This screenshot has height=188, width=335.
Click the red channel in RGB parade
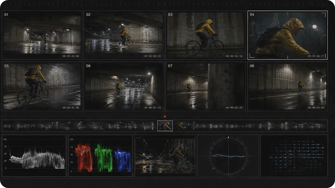coord(83,158)
